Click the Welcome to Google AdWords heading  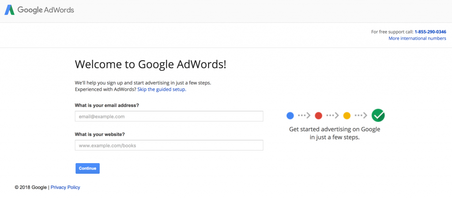coord(151,64)
